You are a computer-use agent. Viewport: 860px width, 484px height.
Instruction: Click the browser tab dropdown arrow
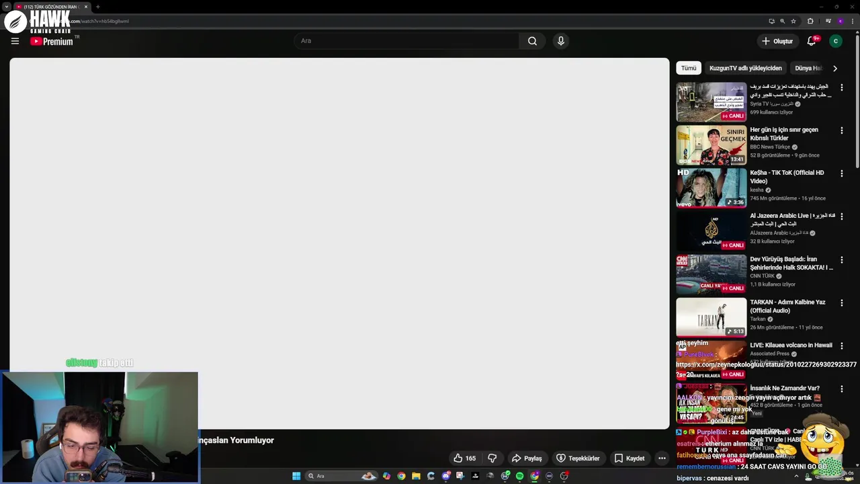tap(6, 7)
